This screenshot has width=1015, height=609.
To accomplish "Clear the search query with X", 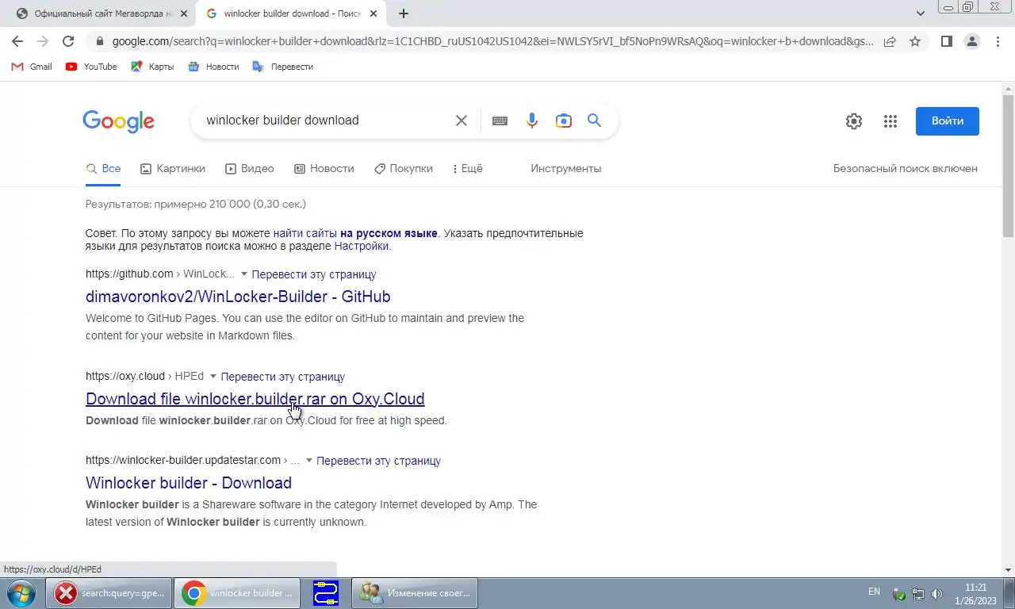I will (x=462, y=121).
